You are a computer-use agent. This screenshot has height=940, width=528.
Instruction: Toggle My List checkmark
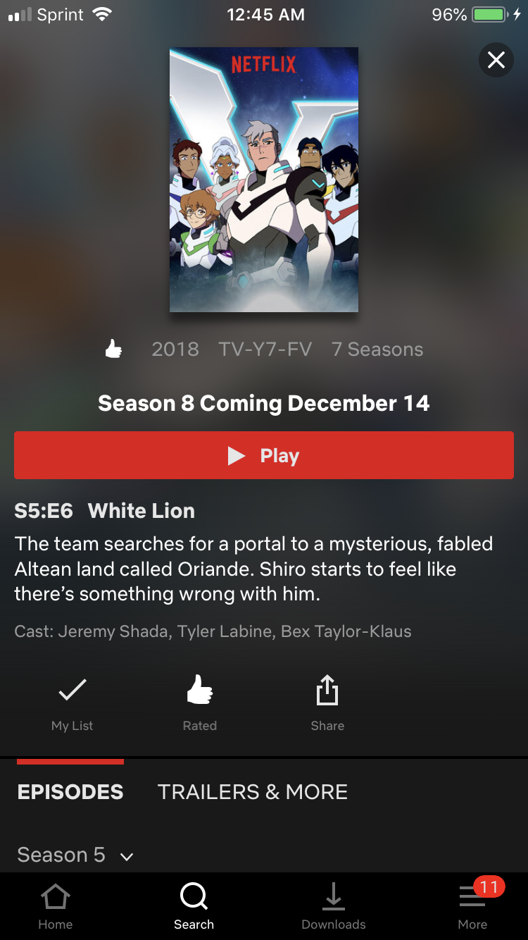pyautogui.click(x=73, y=690)
